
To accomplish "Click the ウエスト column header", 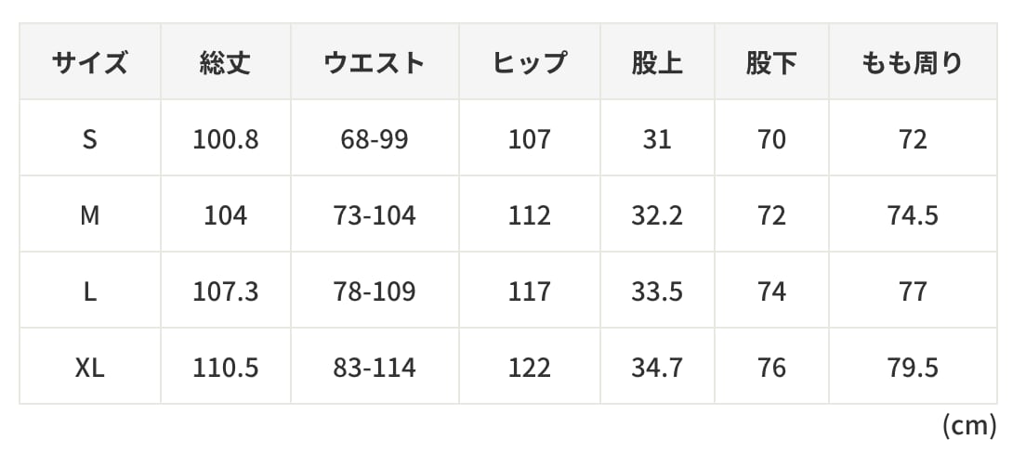I will pyautogui.click(x=375, y=62).
